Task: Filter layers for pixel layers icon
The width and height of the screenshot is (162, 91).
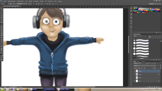Action: point(147,63)
